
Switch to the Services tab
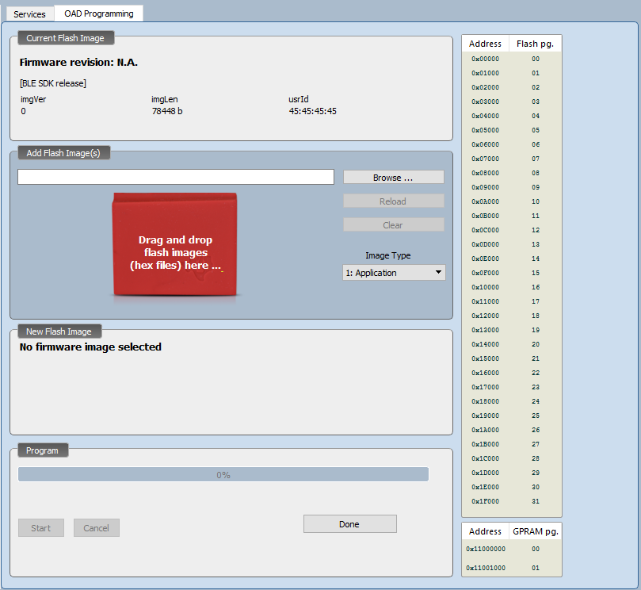point(29,14)
